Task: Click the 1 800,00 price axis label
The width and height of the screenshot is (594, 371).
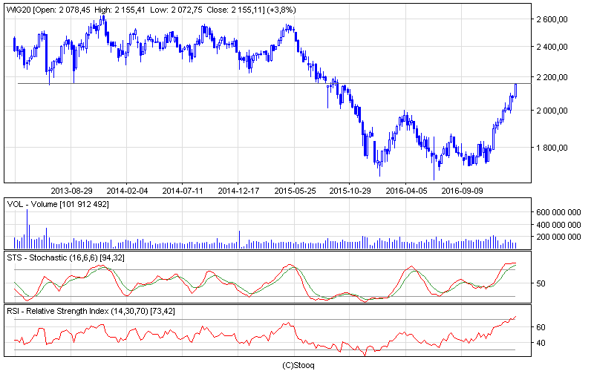Action: click(552, 148)
